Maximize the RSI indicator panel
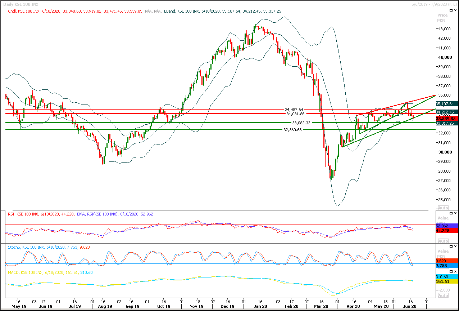The width and height of the screenshot is (459, 311). [451, 213]
